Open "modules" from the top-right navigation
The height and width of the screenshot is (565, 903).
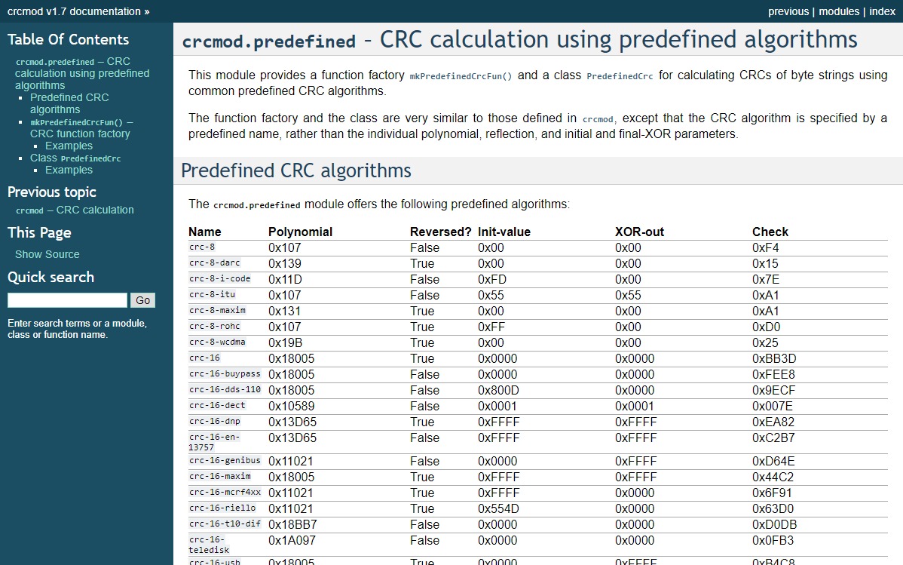click(839, 11)
